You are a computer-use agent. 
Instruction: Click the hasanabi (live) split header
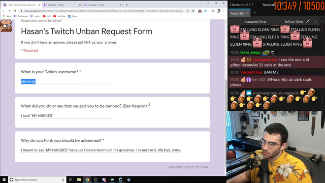point(256,21)
